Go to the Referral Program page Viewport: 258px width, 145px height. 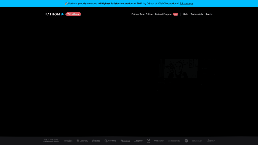tap(164, 14)
